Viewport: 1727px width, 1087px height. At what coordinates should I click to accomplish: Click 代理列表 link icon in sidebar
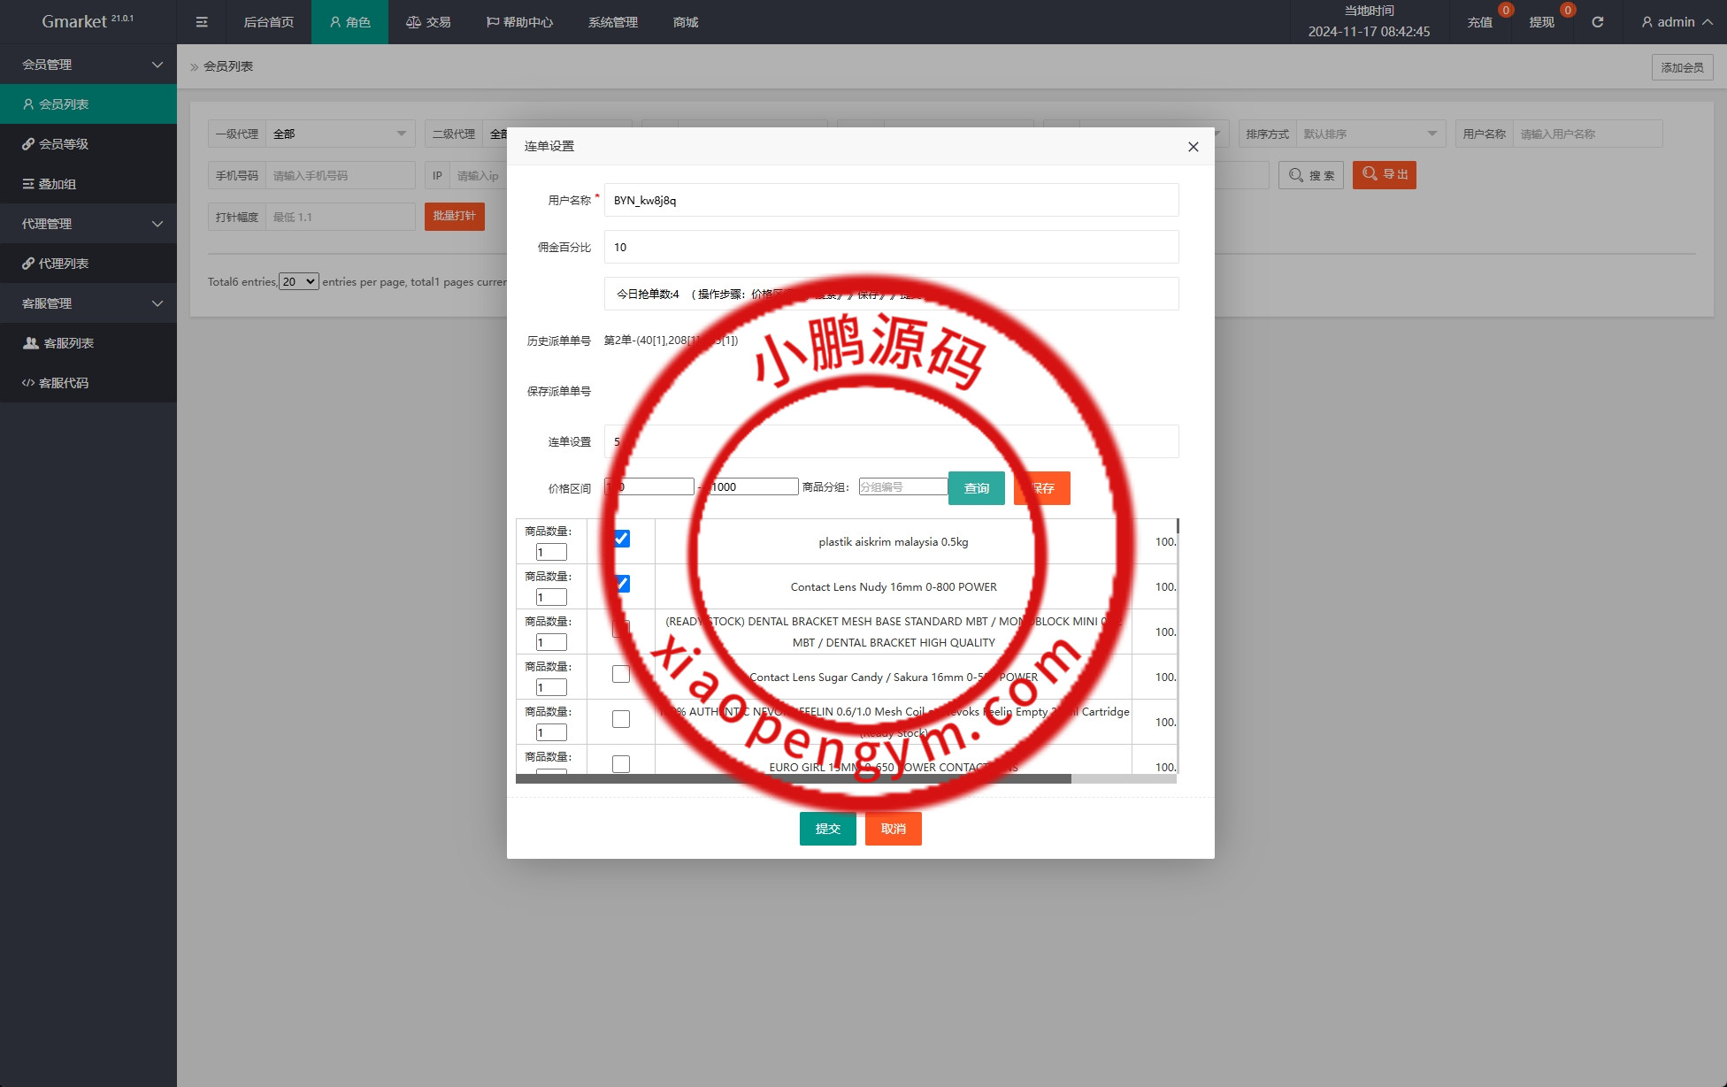[28, 264]
